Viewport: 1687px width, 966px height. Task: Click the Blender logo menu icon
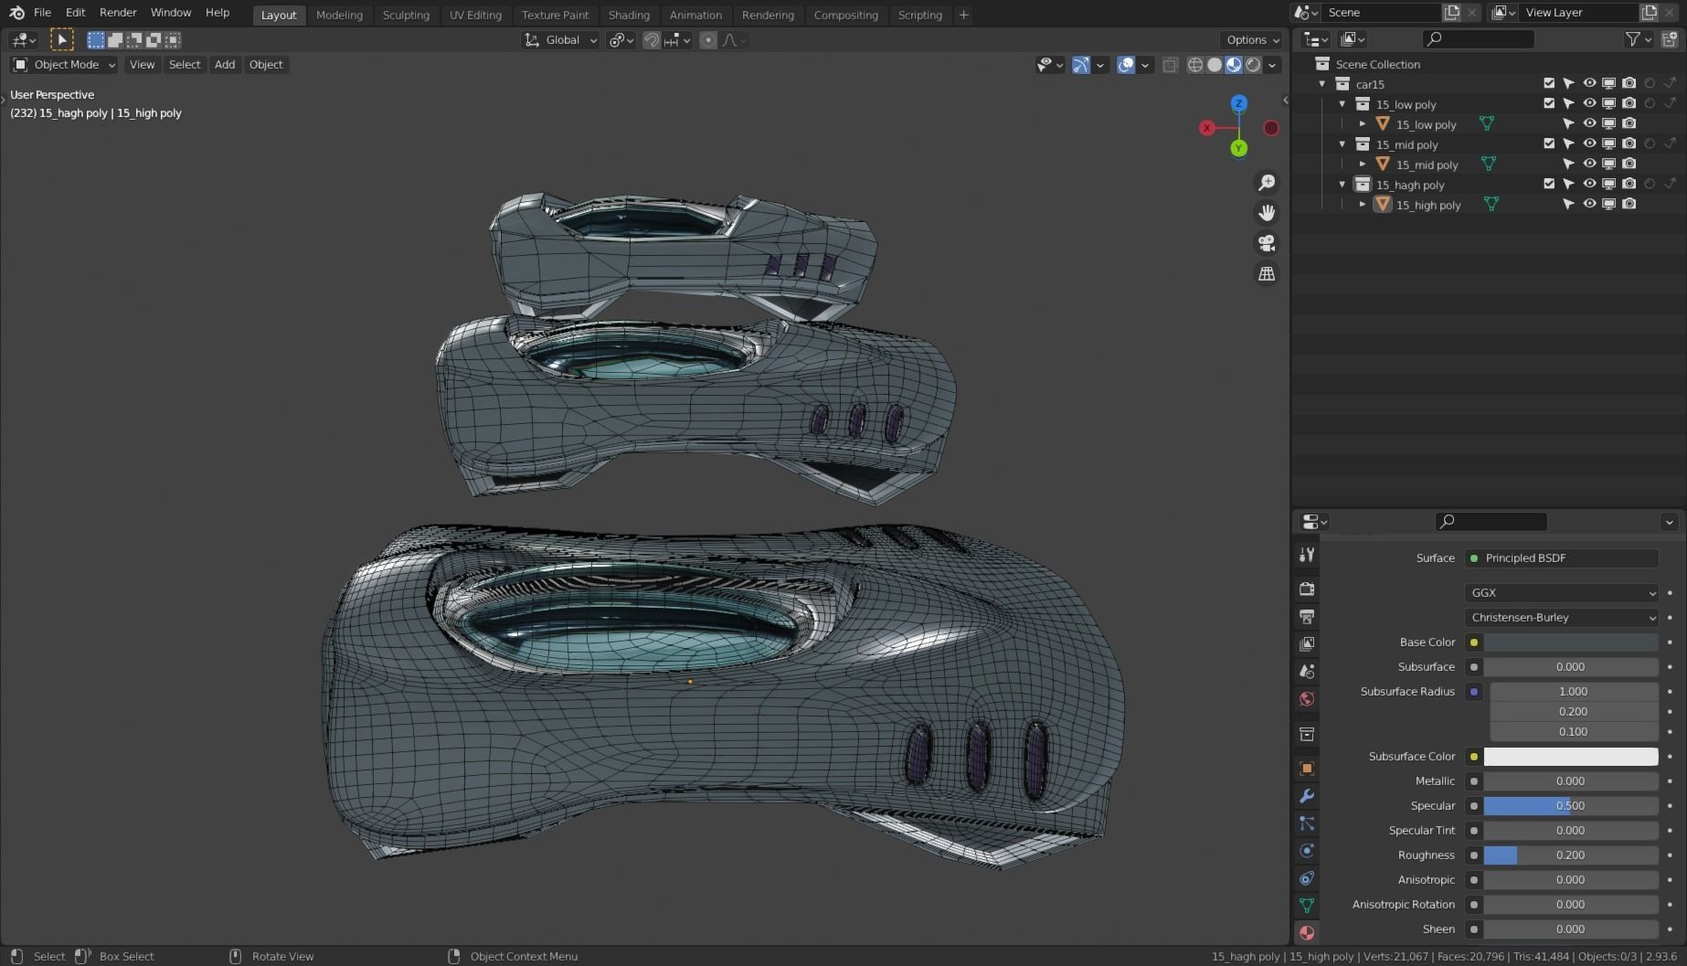[16, 13]
